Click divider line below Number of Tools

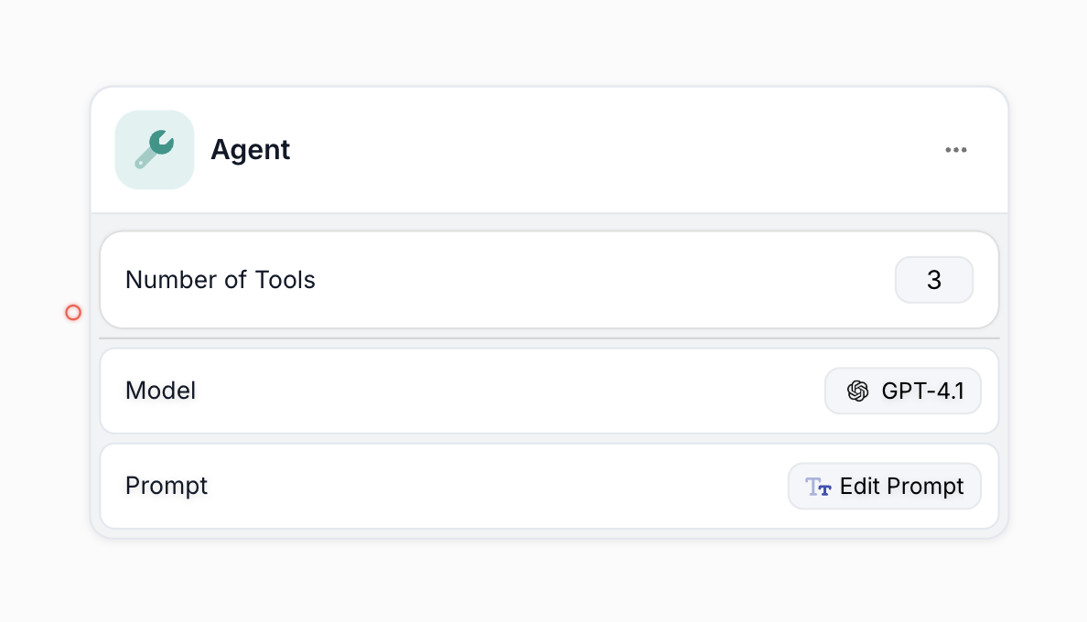(x=549, y=338)
